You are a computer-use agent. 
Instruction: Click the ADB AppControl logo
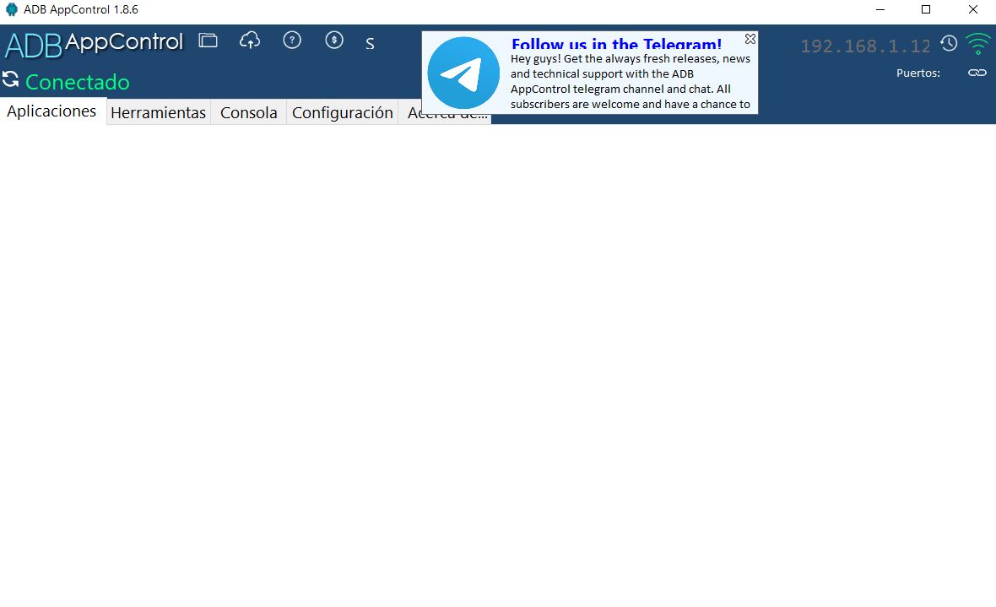click(94, 44)
